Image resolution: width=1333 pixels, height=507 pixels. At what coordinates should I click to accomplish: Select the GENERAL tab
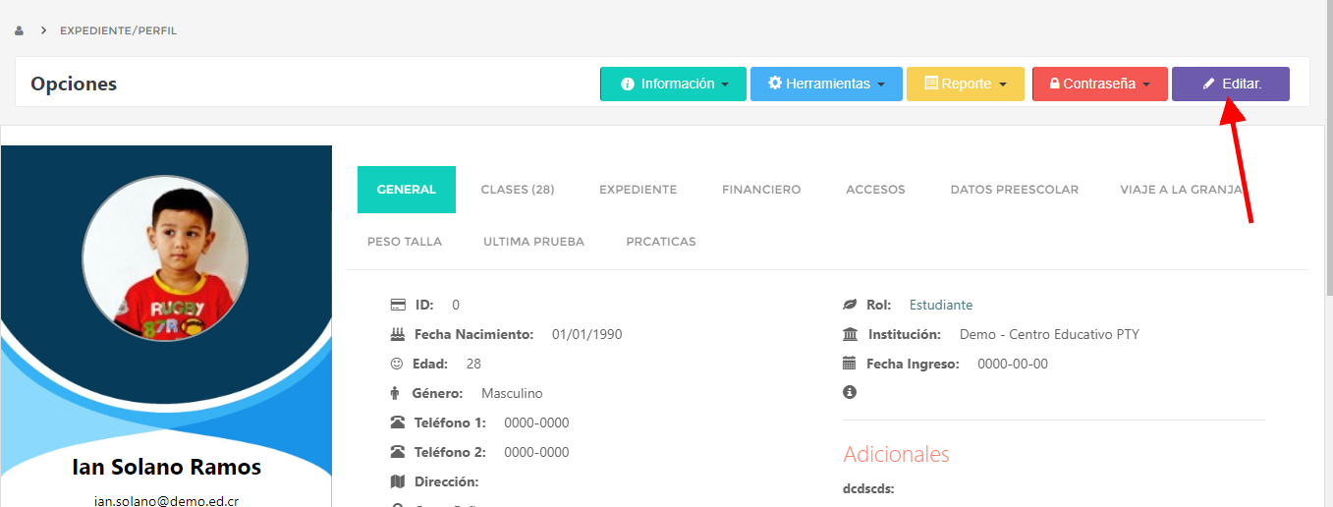pos(407,190)
